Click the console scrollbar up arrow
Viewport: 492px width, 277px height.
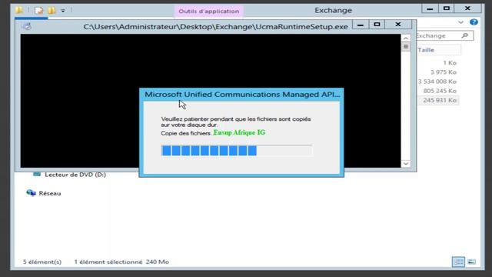tap(406, 38)
